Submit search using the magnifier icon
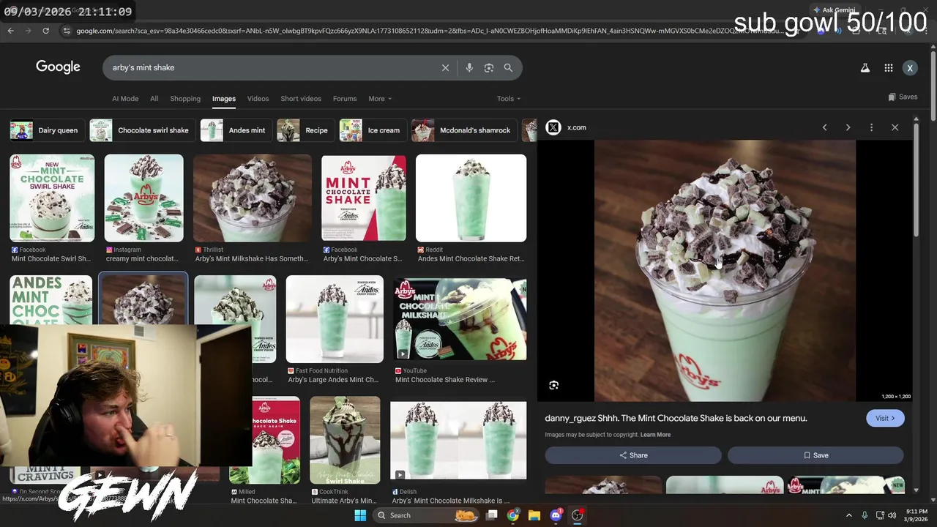This screenshot has width=937, height=527. (x=508, y=67)
